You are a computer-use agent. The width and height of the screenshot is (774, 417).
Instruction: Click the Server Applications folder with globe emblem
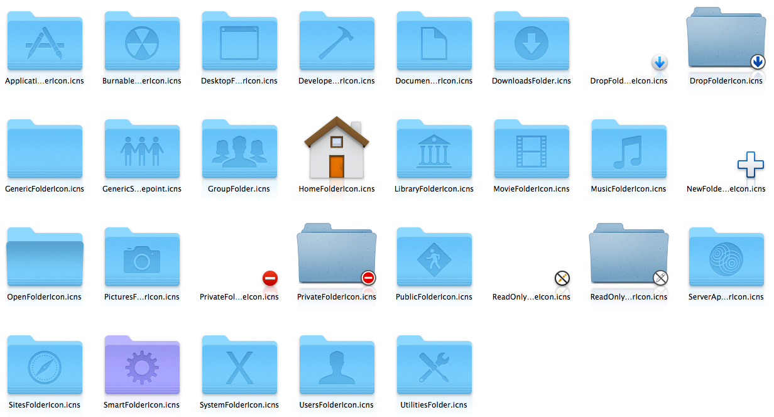point(726,257)
